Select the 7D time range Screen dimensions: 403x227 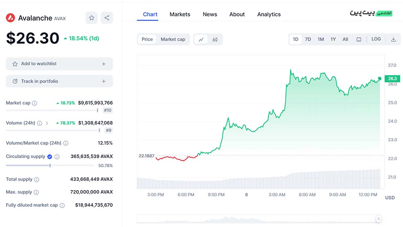pyautogui.click(x=308, y=39)
